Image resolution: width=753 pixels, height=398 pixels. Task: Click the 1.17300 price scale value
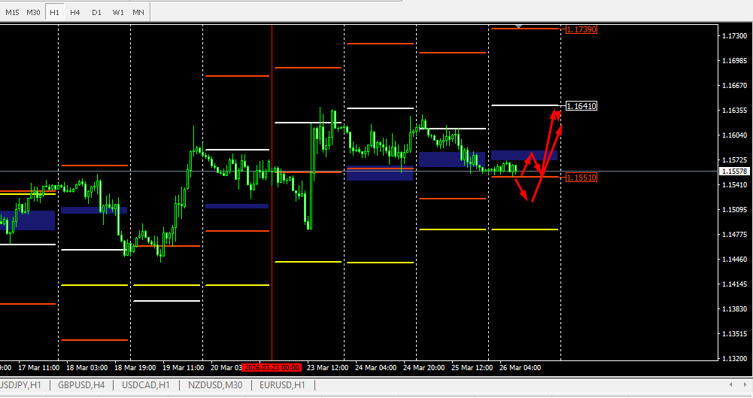(735, 36)
